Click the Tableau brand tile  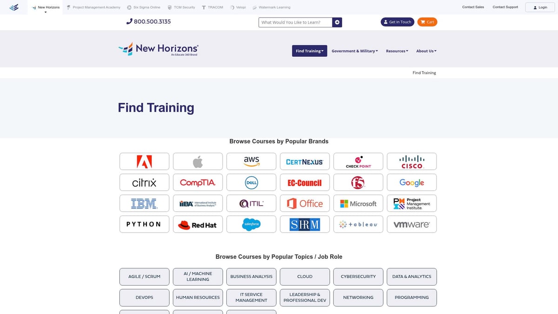coord(358,224)
